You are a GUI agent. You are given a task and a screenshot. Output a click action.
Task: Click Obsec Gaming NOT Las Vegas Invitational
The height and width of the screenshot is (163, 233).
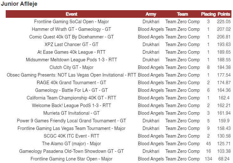[x=72, y=75]
